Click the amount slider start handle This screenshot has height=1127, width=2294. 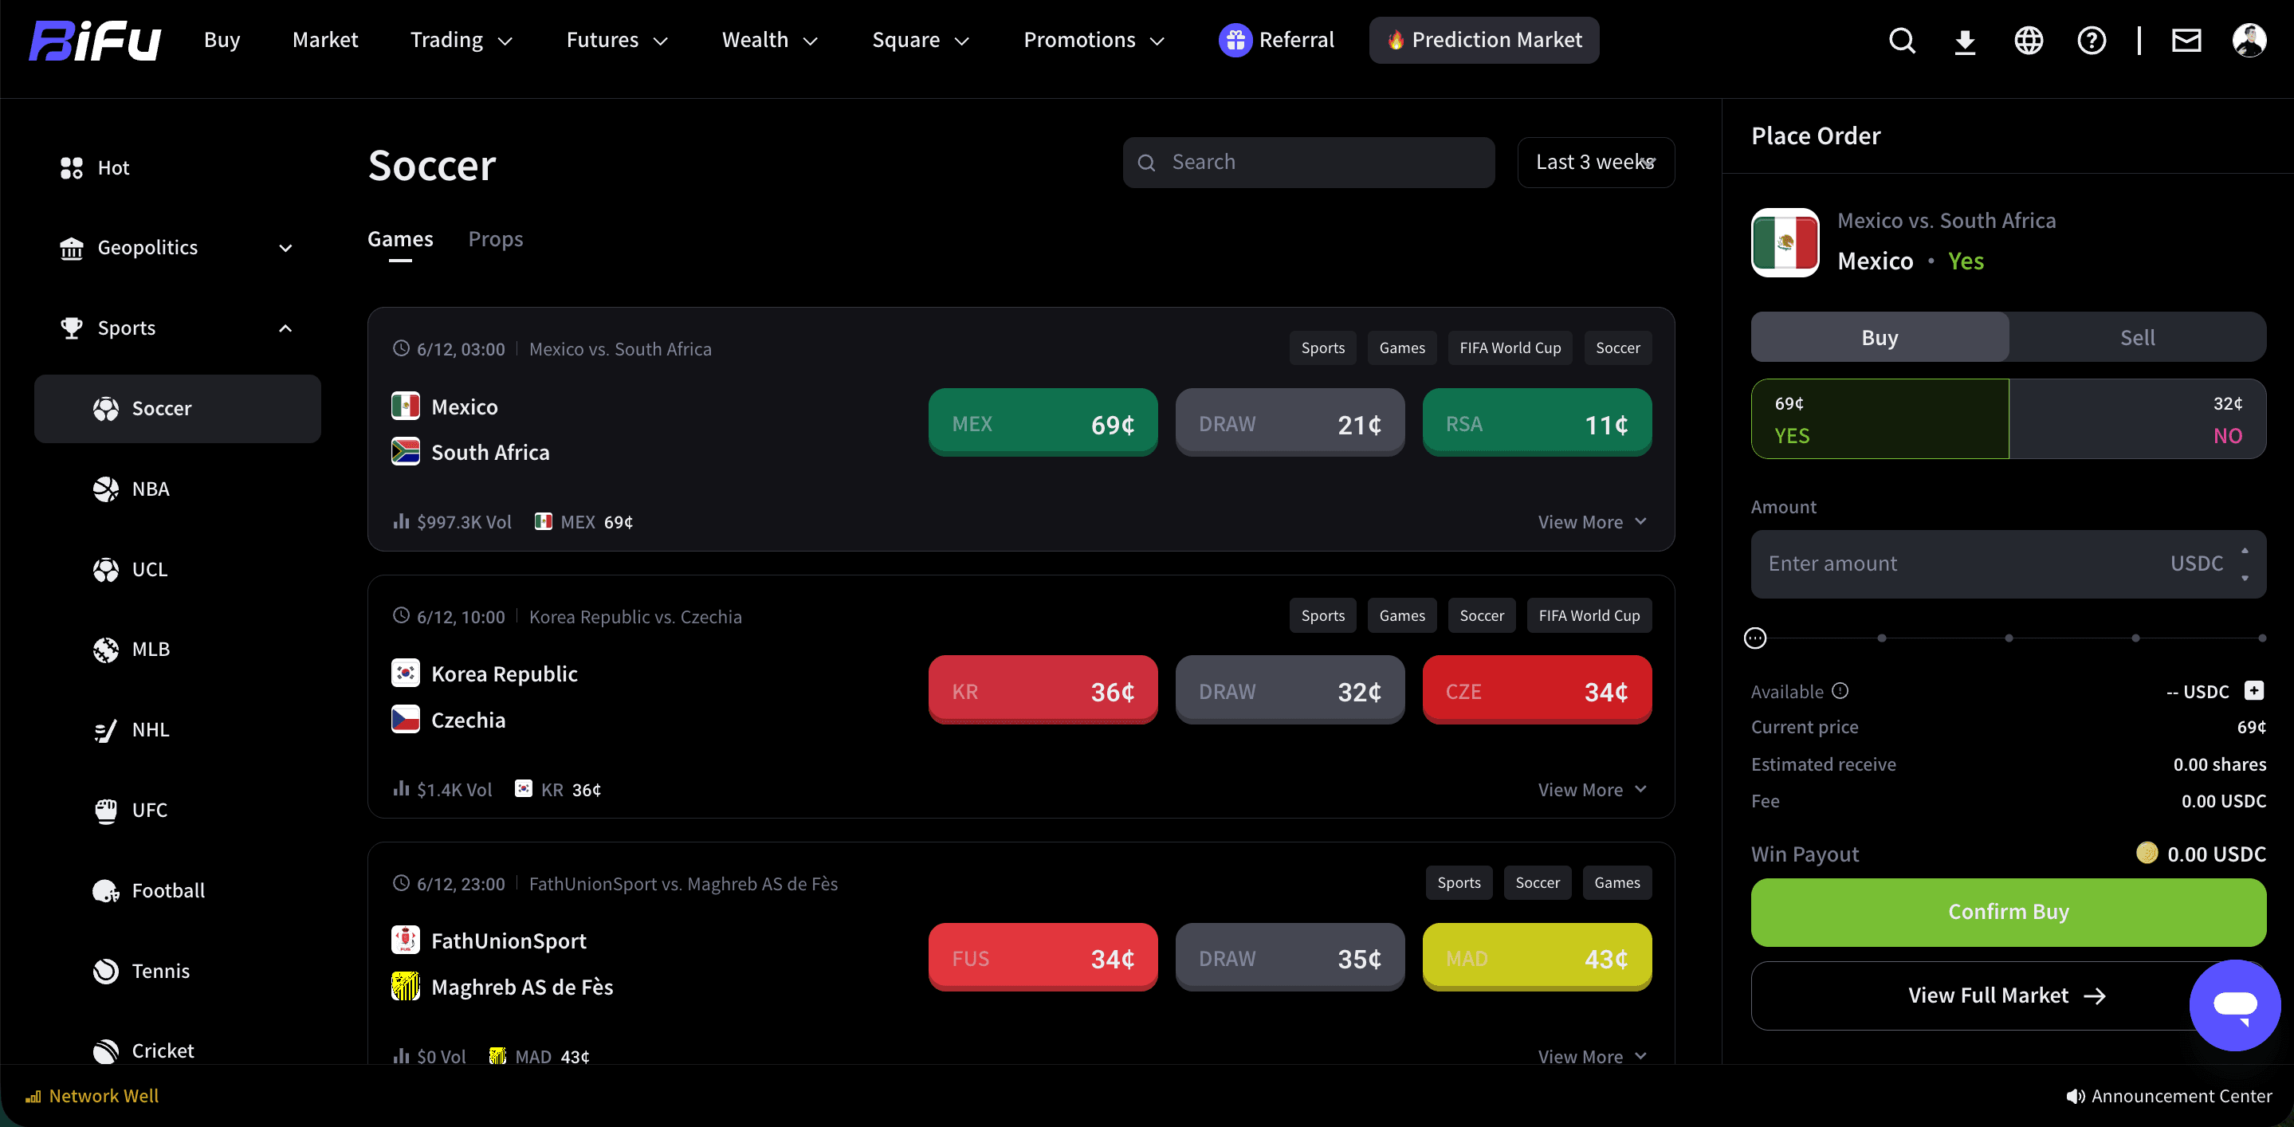[1754, 638]
